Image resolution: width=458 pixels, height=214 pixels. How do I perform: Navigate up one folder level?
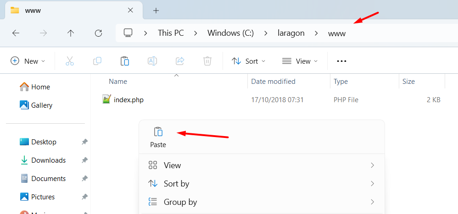click(x=71, y=33)
